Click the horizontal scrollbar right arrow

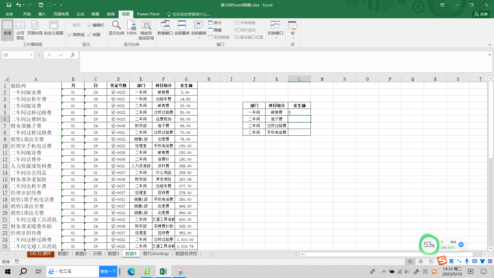485,254
